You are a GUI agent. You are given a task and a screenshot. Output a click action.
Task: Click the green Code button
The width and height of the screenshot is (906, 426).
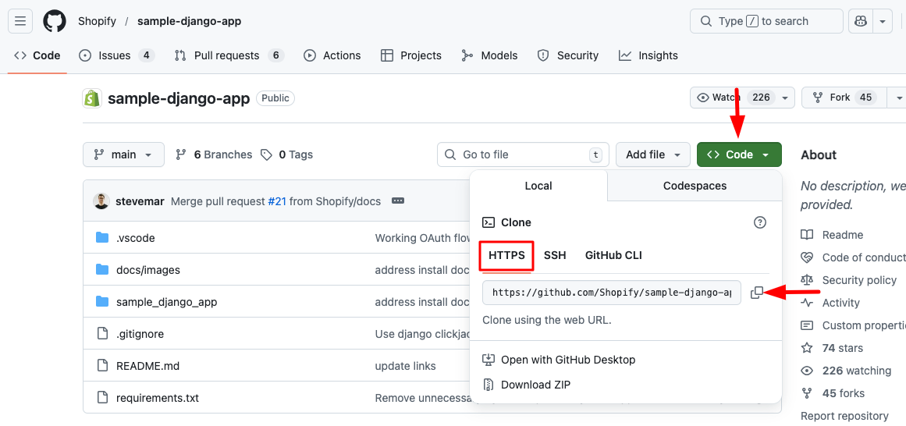[x=739, y=154]
